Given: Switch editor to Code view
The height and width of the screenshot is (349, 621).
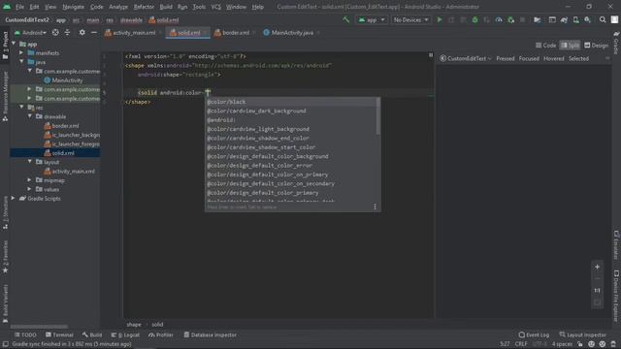Looking at the screenshot, I should (x=546, y=46).
